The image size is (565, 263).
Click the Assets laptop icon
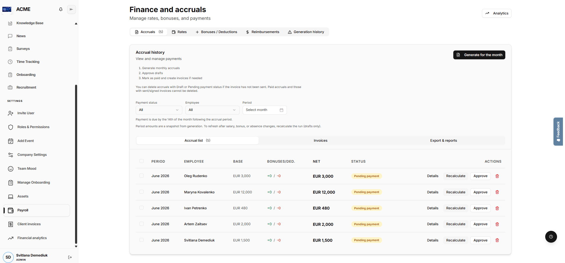point(11,196)
